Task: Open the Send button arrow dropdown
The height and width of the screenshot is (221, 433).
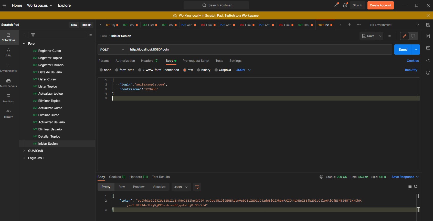Action: pyautogui.click(x=416, y=50)
